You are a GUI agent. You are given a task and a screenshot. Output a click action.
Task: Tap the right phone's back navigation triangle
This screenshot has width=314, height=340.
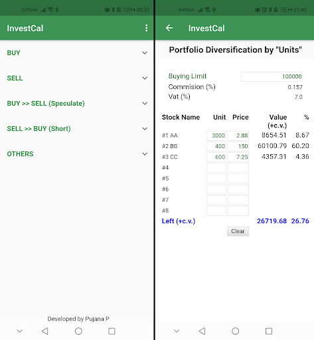coord(202,331)
